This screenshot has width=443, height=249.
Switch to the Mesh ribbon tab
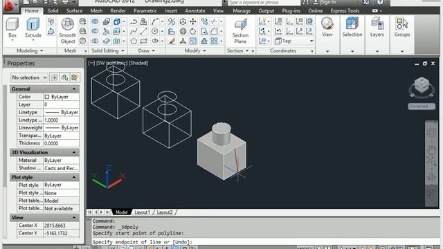[96, 11]
